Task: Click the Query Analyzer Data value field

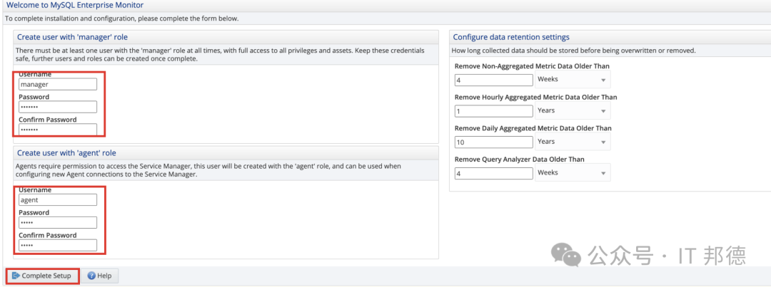Action: [494, 173]
